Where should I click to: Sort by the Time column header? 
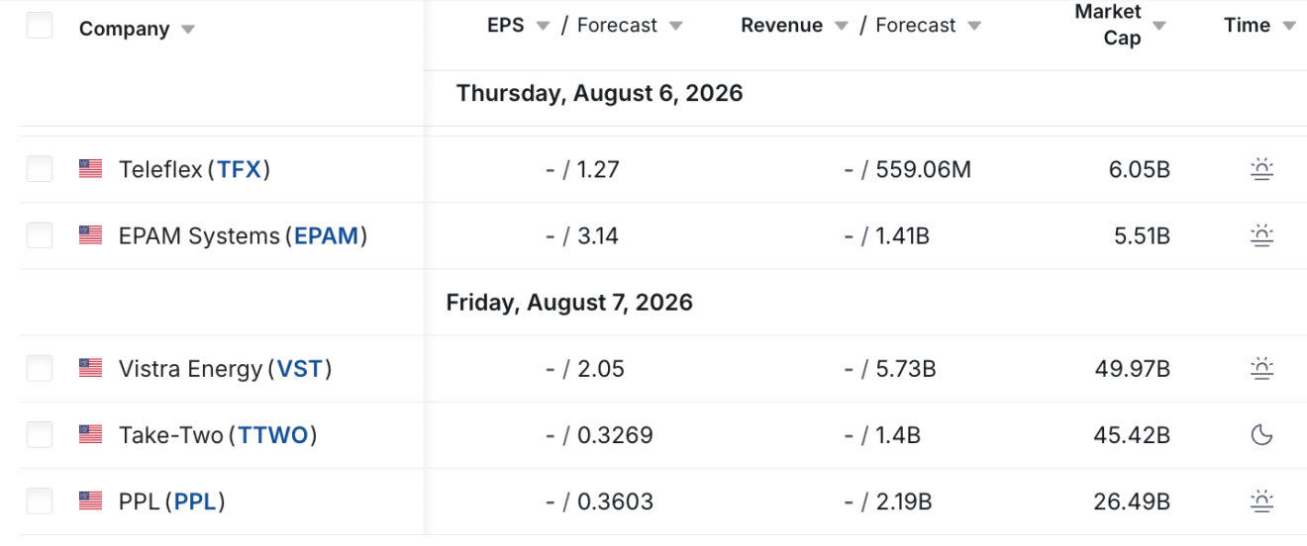point(1247,26)
